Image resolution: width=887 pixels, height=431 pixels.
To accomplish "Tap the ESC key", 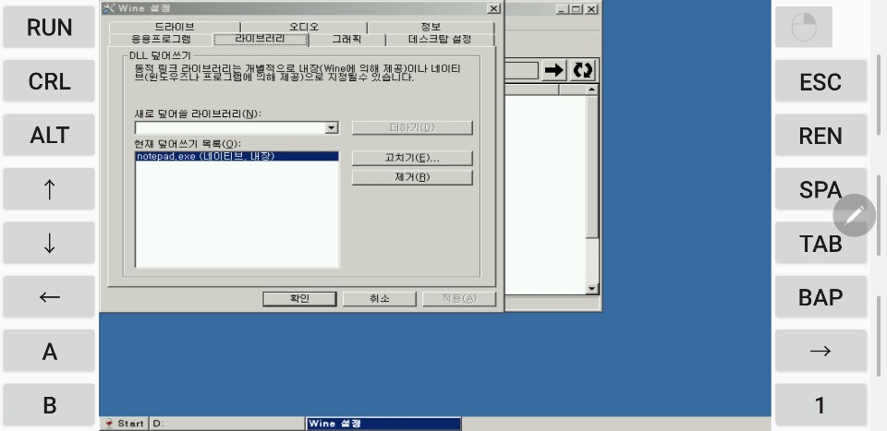I will point(820,81).
